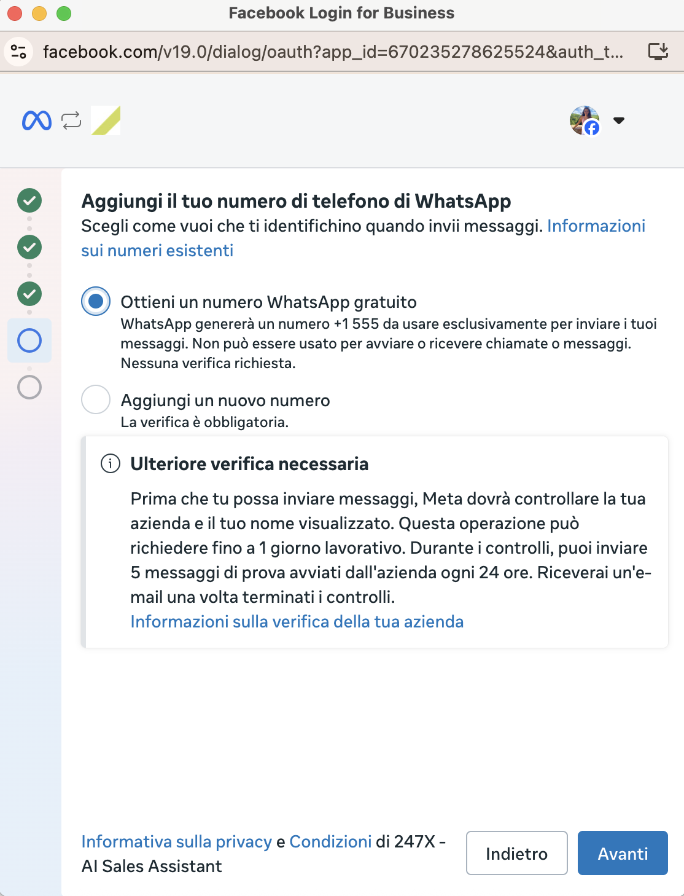The height and width of the screenshot is (896, 684).
Task: Click 'Nessuna verifica richiesta.' text
Action: 208,363
